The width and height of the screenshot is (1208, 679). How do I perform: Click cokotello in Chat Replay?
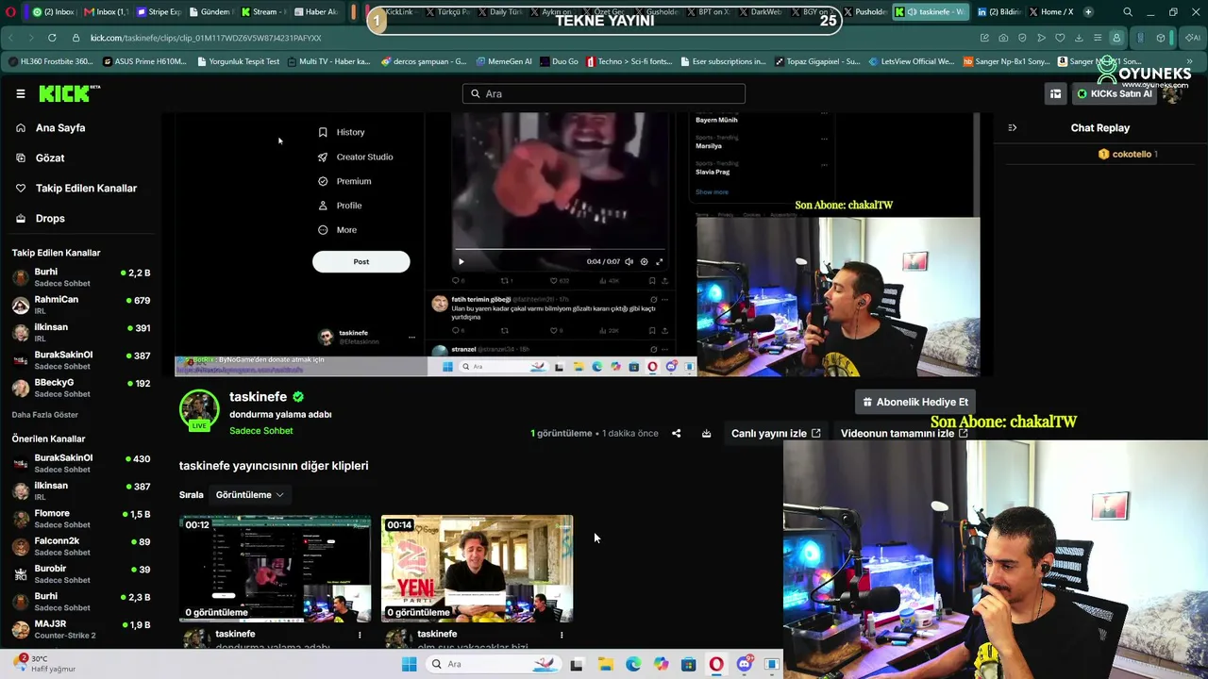1132,154
